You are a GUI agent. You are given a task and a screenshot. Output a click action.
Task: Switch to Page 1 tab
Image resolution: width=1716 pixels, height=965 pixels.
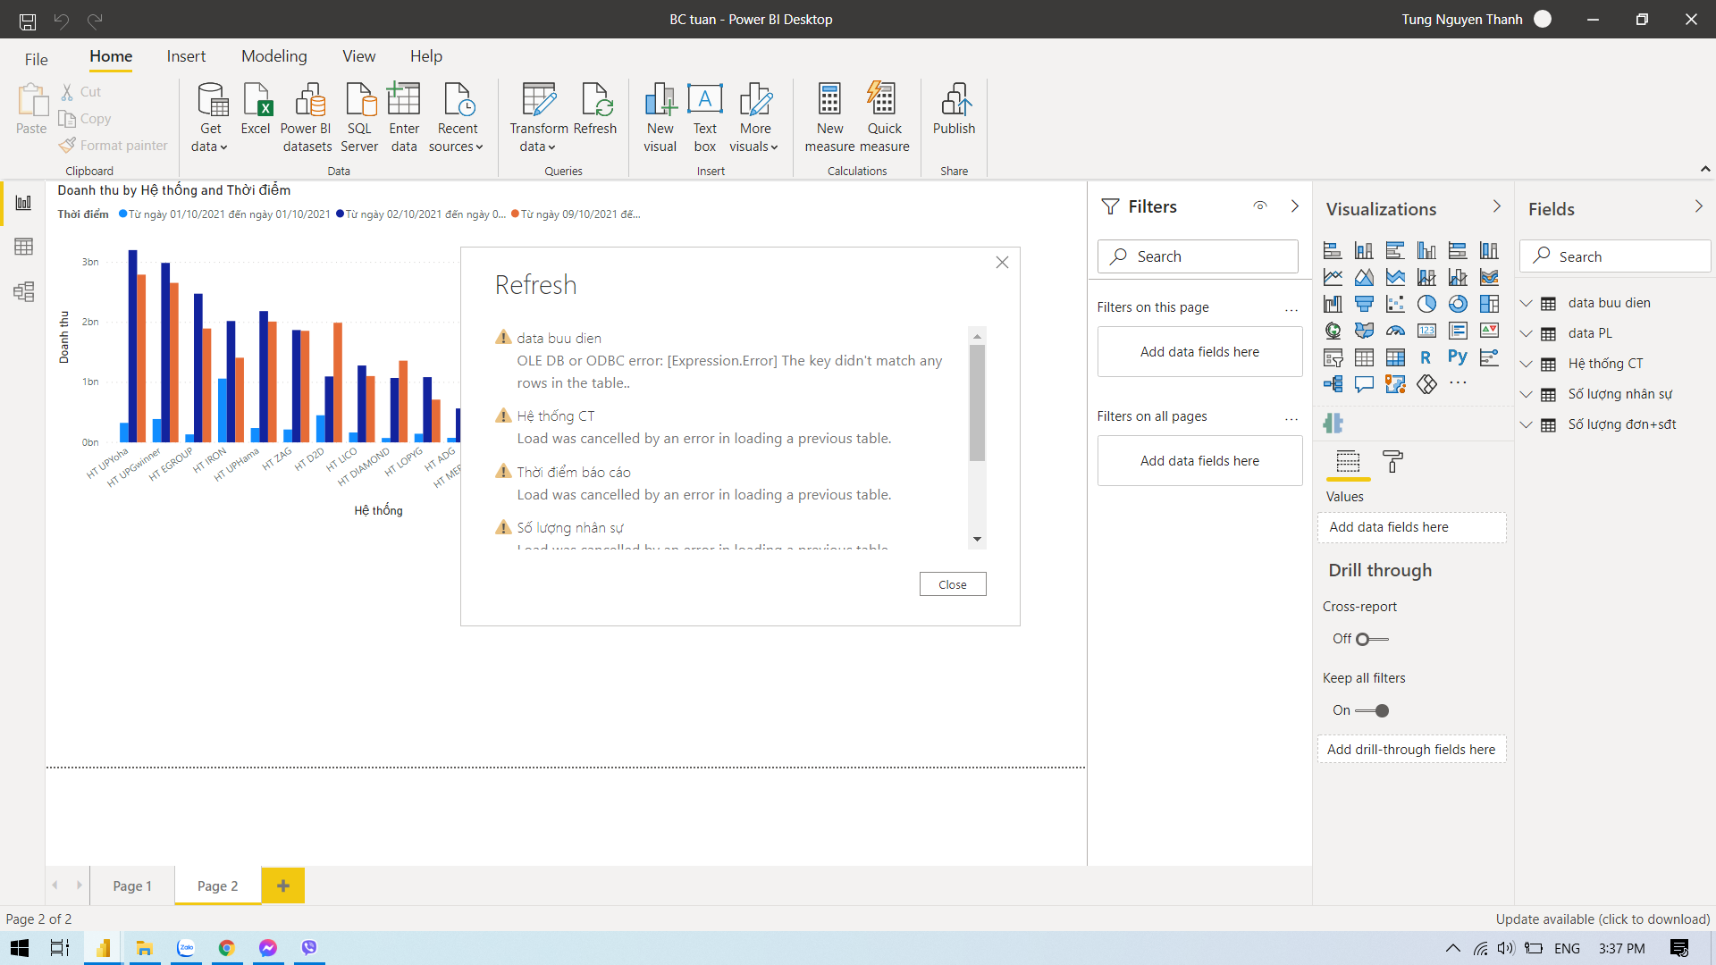pos(132,885)
